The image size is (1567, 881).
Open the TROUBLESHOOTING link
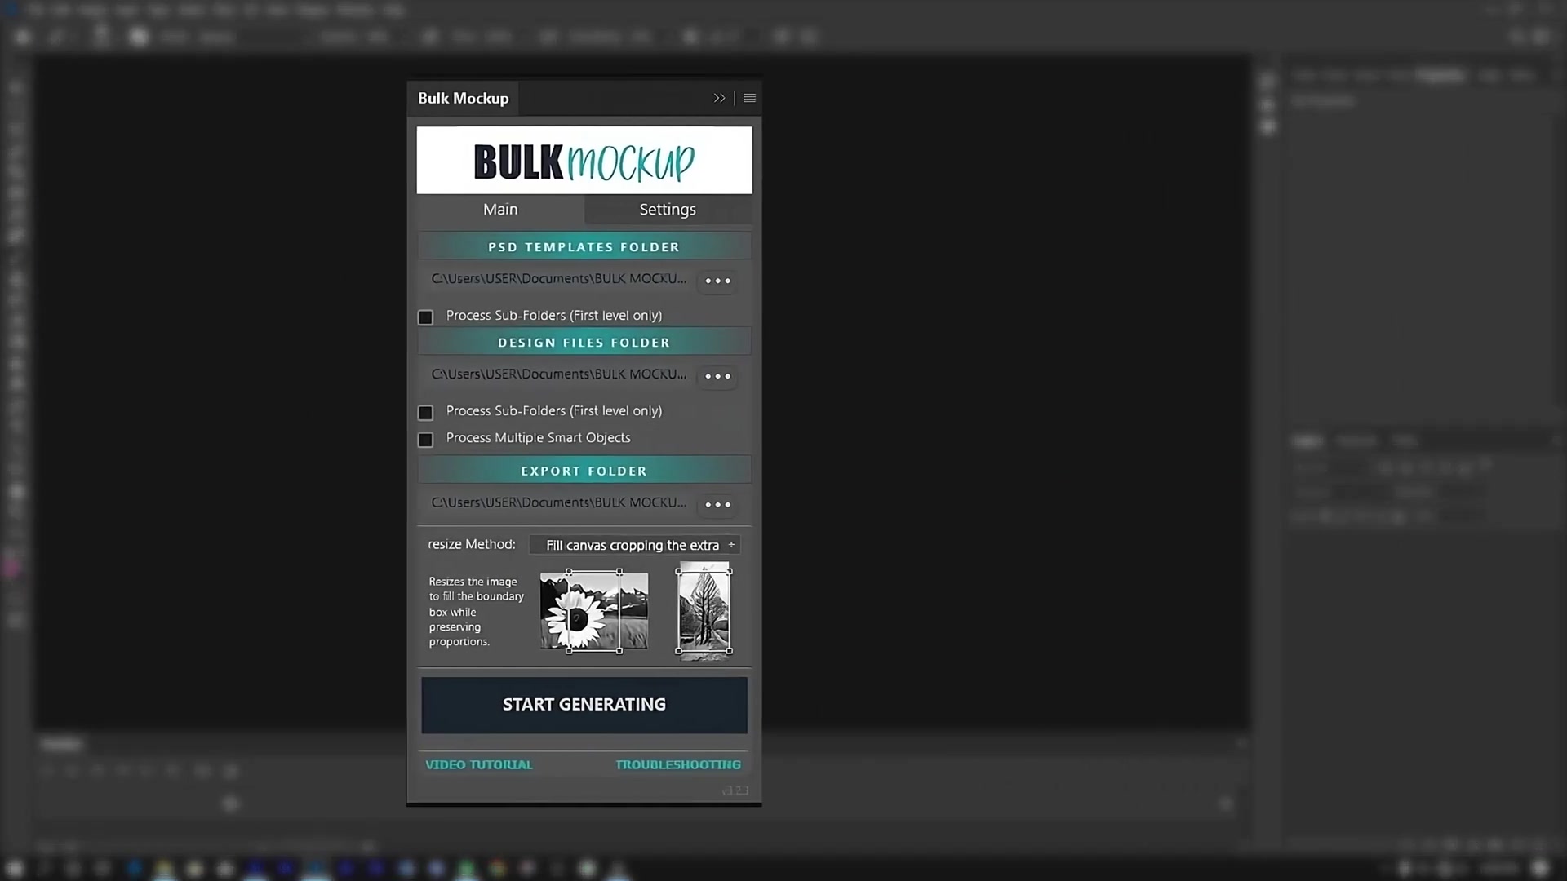(678, 764)
